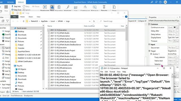Click the Search Logs input field

[x=112, y=21]
